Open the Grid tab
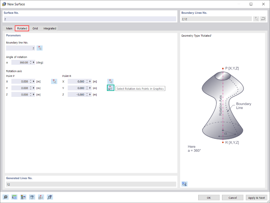This screenshot has width=270, height=203. coord(35,28)
